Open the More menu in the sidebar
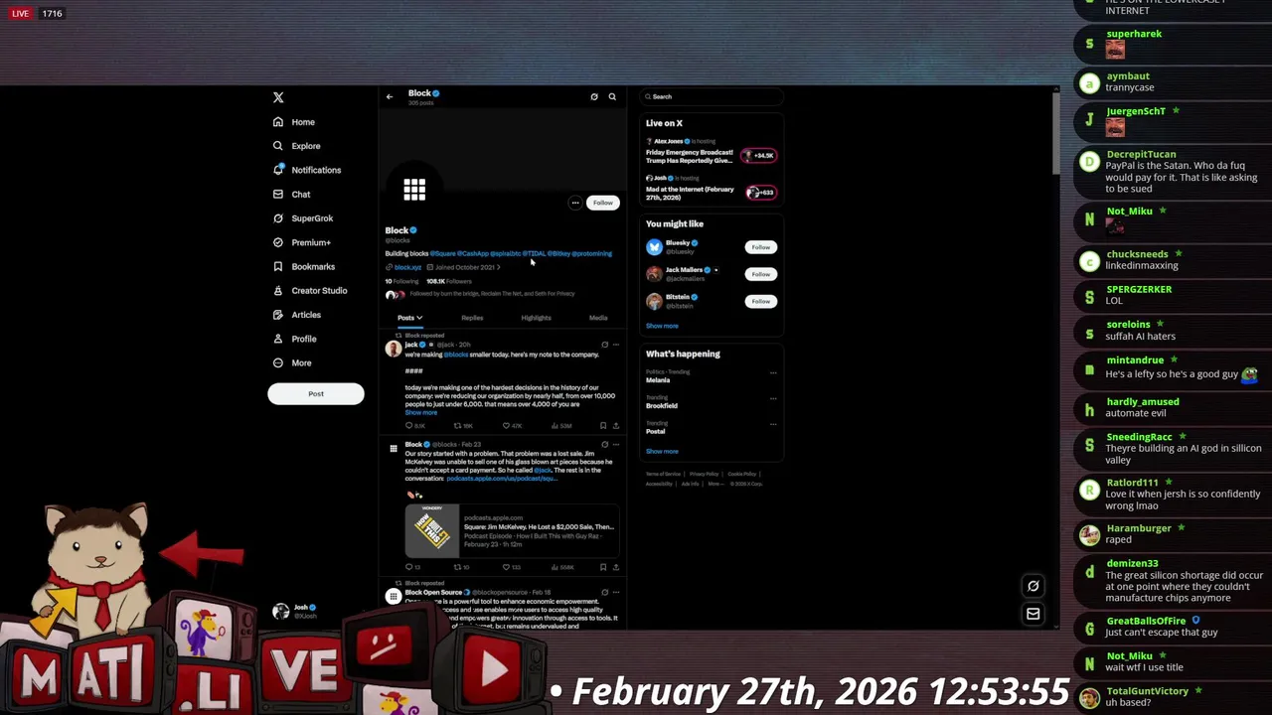This screenshot has height=715, width=1272. click(292, 362)
